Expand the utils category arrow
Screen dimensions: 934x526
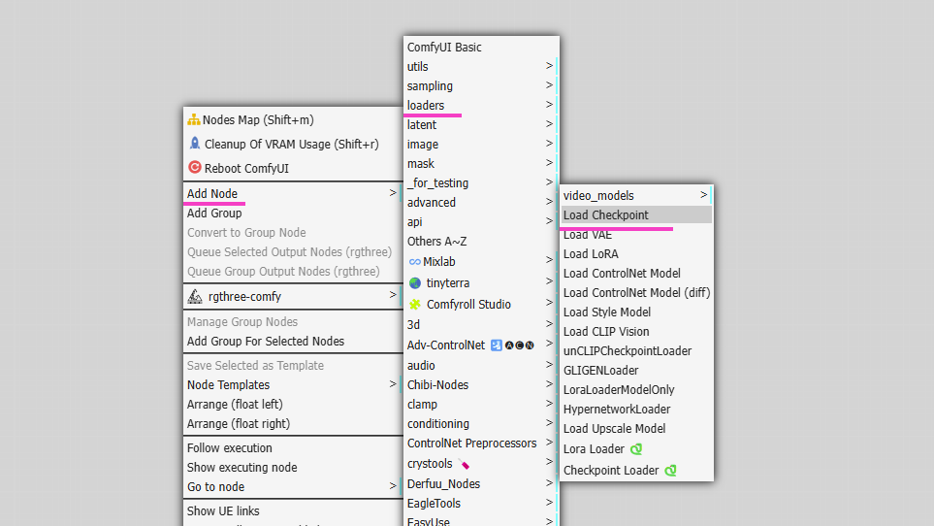coord(549,66)
